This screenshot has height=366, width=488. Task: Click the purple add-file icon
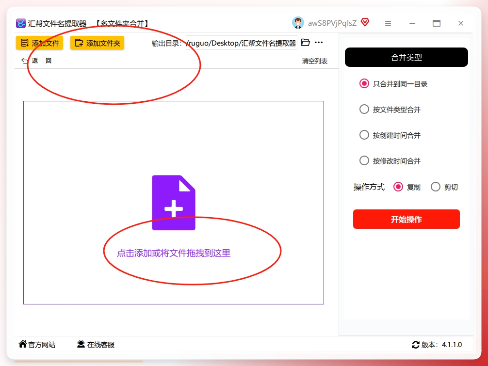click(174, 203)
